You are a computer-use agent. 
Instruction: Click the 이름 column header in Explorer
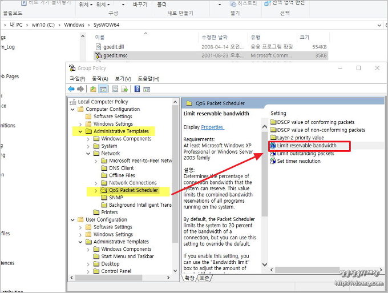tap(100, 37)
